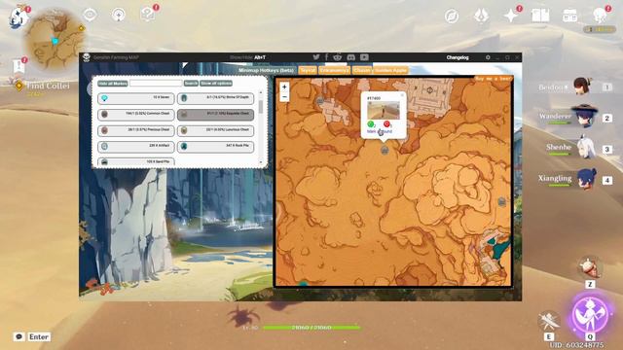
Task: Open the Buy me a beer link
Action: pos(494,79)
